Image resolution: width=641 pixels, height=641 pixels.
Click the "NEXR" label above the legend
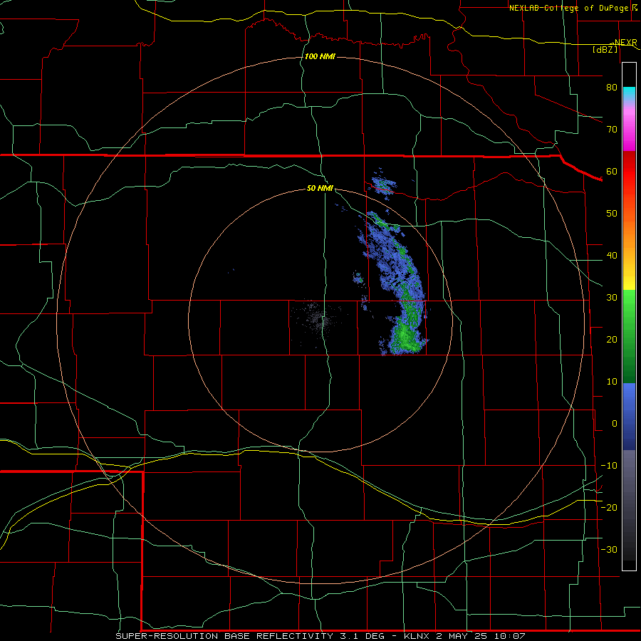[x=625, y=42]
